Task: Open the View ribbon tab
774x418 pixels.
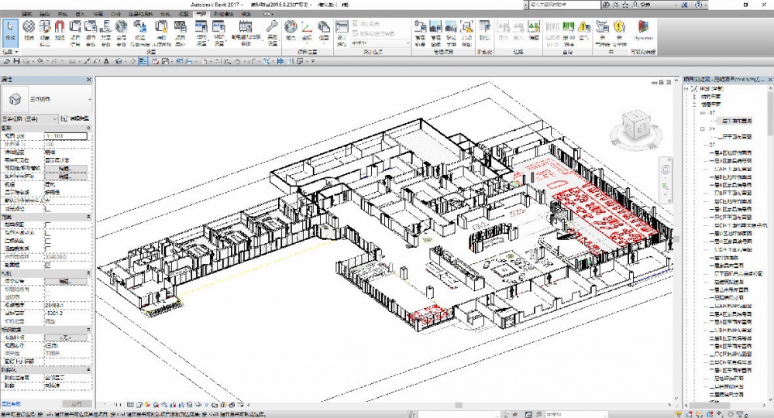Action: (182, 14)
